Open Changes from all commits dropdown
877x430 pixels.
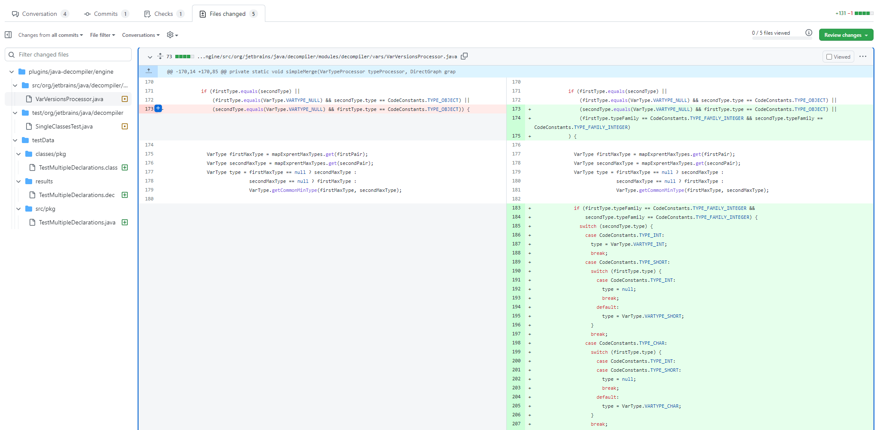pos(51,35)
